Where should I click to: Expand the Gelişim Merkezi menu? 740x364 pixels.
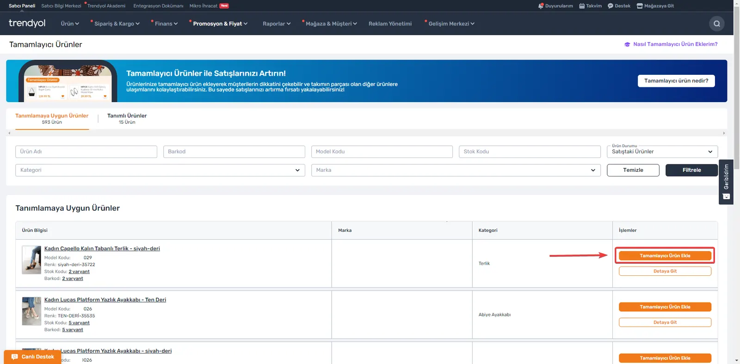[451, 24]
